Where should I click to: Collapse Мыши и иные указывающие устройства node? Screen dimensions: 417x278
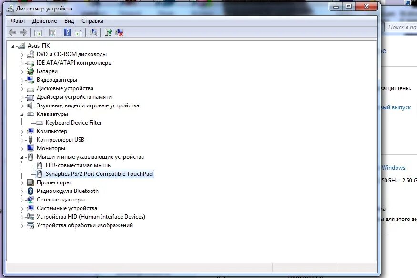[x=22, y=157]
